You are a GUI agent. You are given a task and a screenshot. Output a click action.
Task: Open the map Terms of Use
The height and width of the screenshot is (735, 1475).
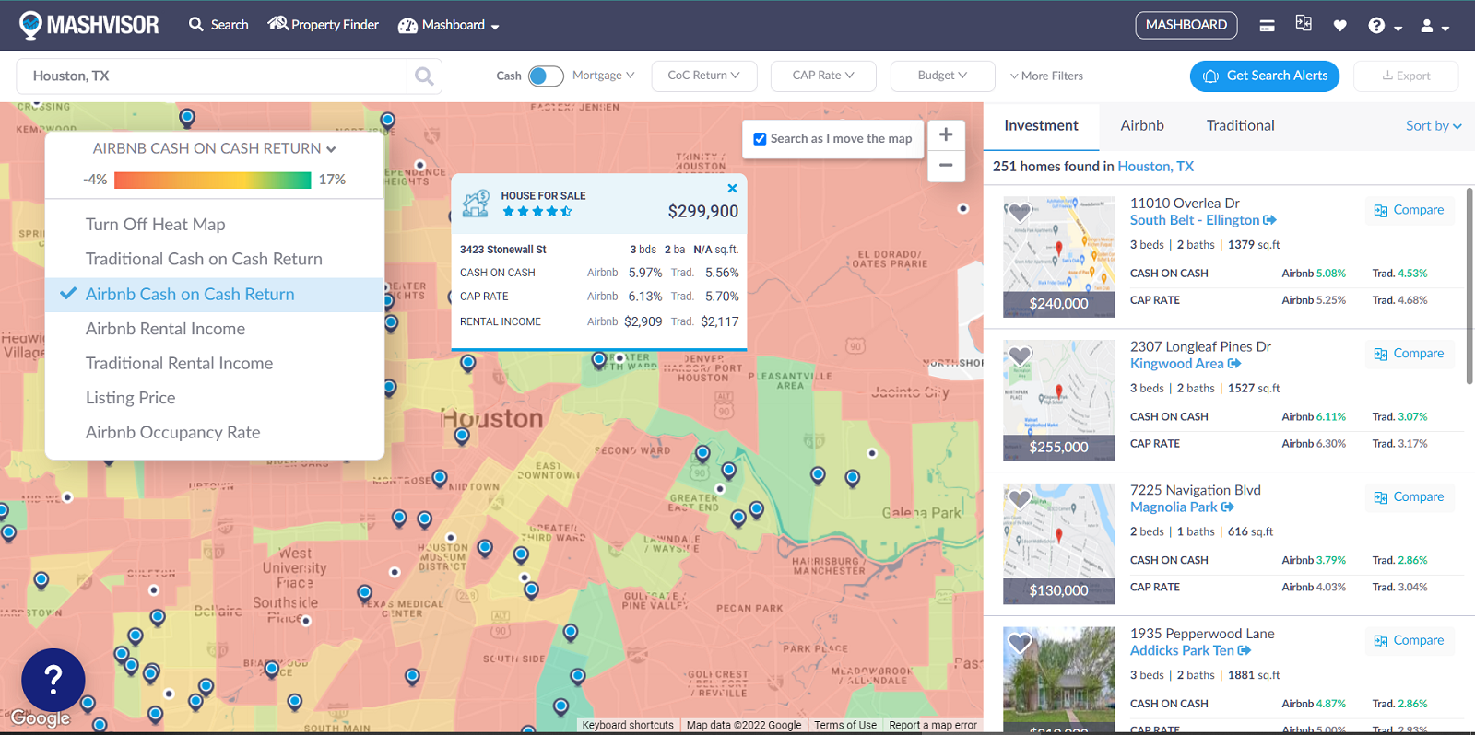[x=844, y=726]
